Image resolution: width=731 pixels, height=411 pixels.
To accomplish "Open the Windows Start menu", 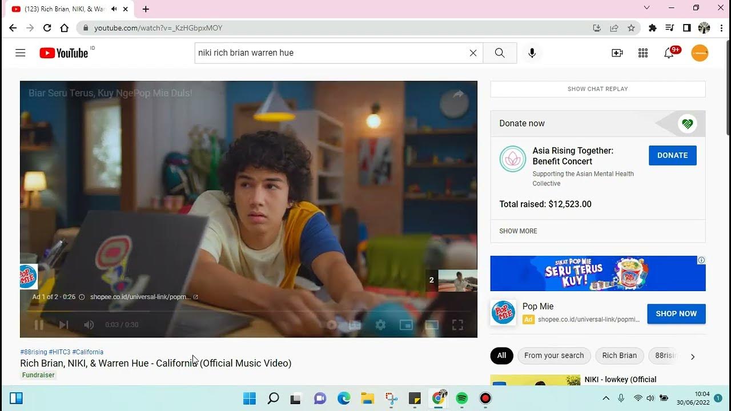I will pyautogui.click(x=250, y=398).
